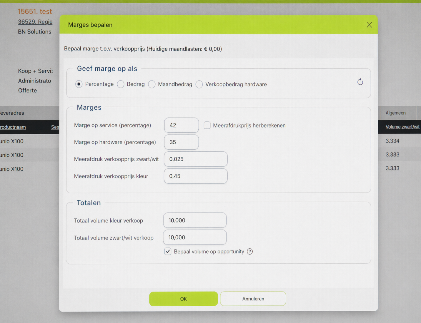Focus Meerafdruk verkoopprijs zwart/wit field

pos(196,159)
